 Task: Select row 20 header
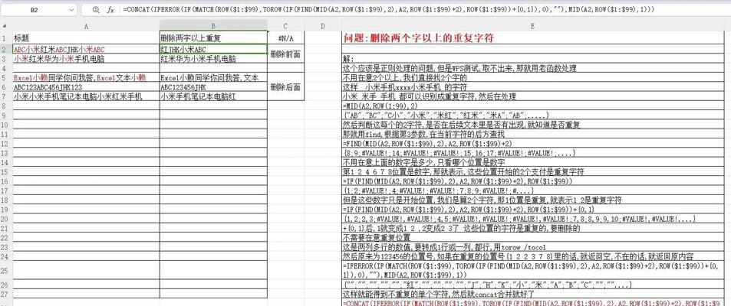[4, 219]
